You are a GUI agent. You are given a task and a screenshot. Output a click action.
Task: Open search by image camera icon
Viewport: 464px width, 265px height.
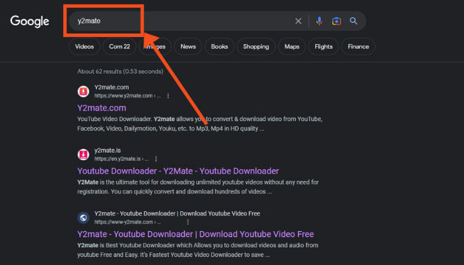337,21
